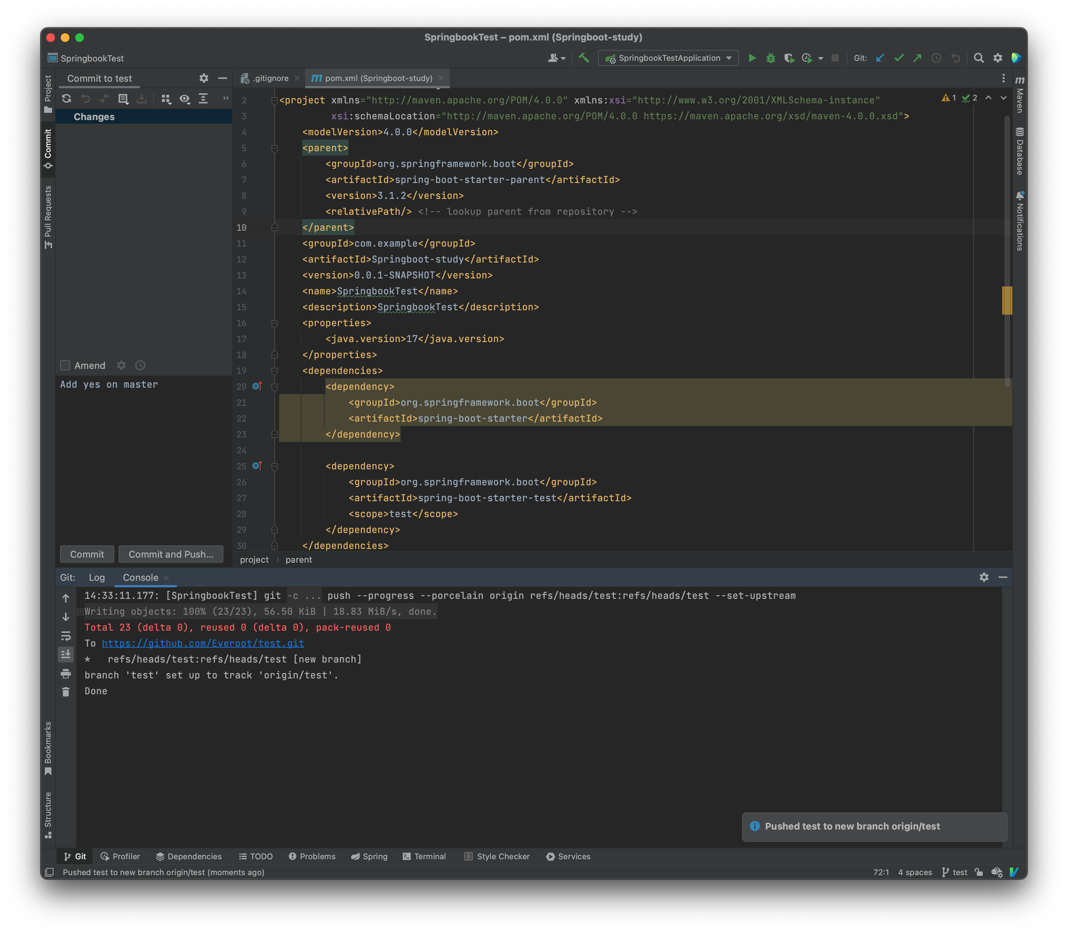The image size is (1068, 933).
Task: Open the 4 spaces indent setting
Action: point(915,872)
